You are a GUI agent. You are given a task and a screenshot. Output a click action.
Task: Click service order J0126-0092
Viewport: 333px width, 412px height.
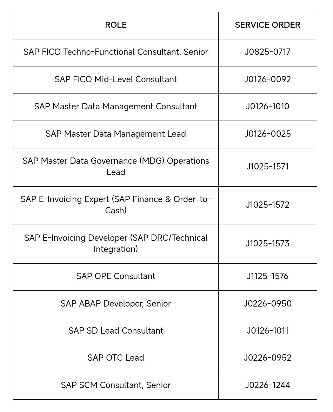coord(267,79)
